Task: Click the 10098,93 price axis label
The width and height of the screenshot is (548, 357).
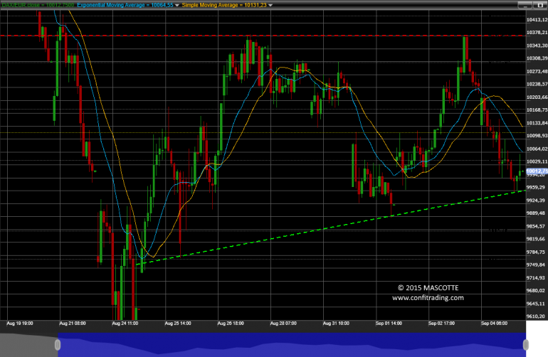Action: click(x=537, y=136)
